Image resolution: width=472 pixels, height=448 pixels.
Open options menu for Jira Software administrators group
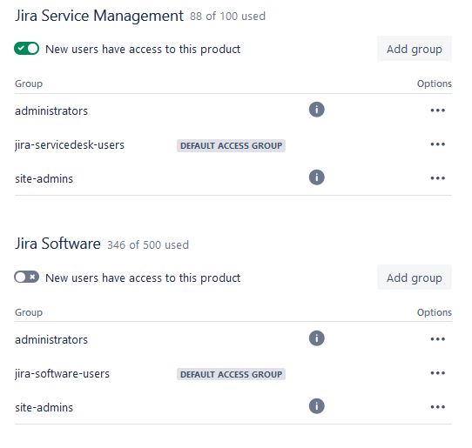coord(437,339)
